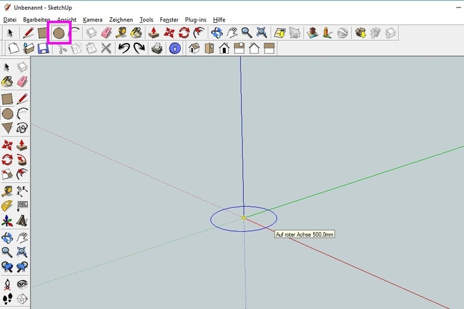Select the Text label tool
464x309 pixels.
click(x=22, y=206)
